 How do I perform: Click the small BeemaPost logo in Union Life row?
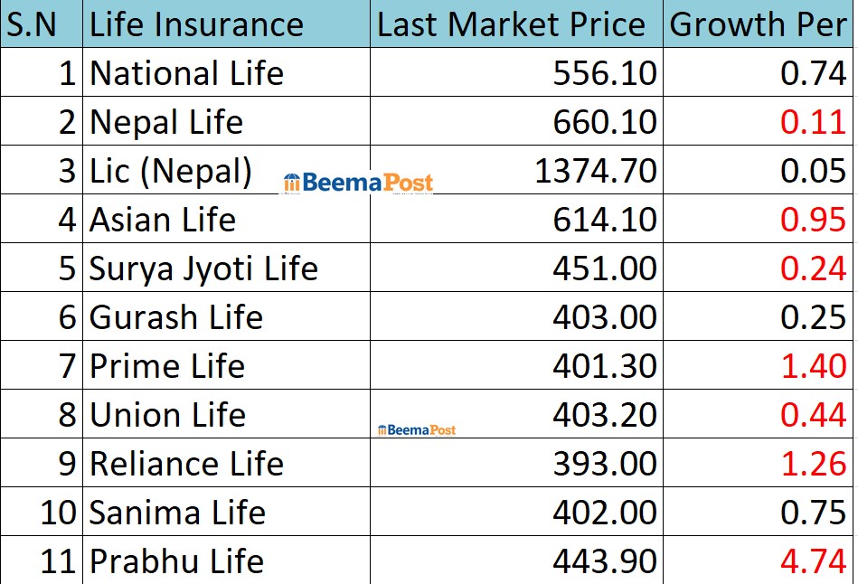[416, 430]
